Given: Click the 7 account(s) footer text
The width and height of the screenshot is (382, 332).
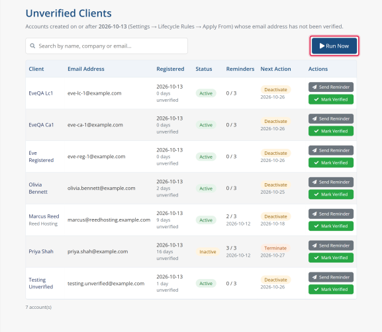Looking at the screenshot, I should tap(38, 307).
